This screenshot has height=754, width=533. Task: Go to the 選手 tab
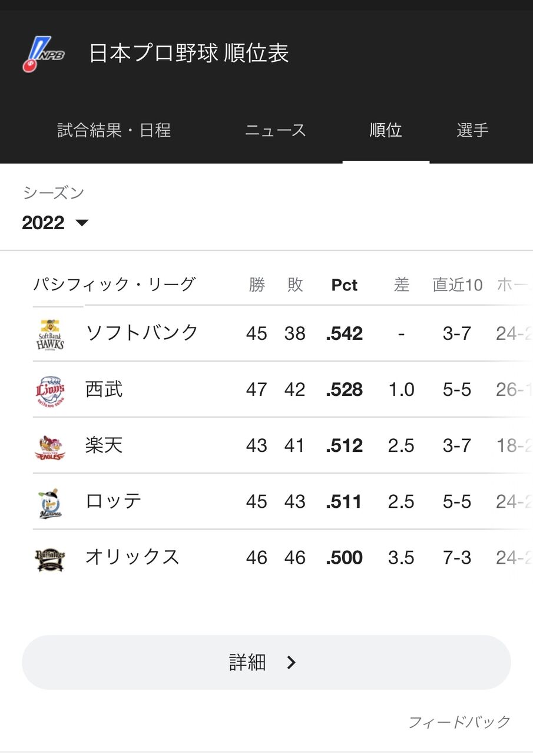[x=472, y=130]
